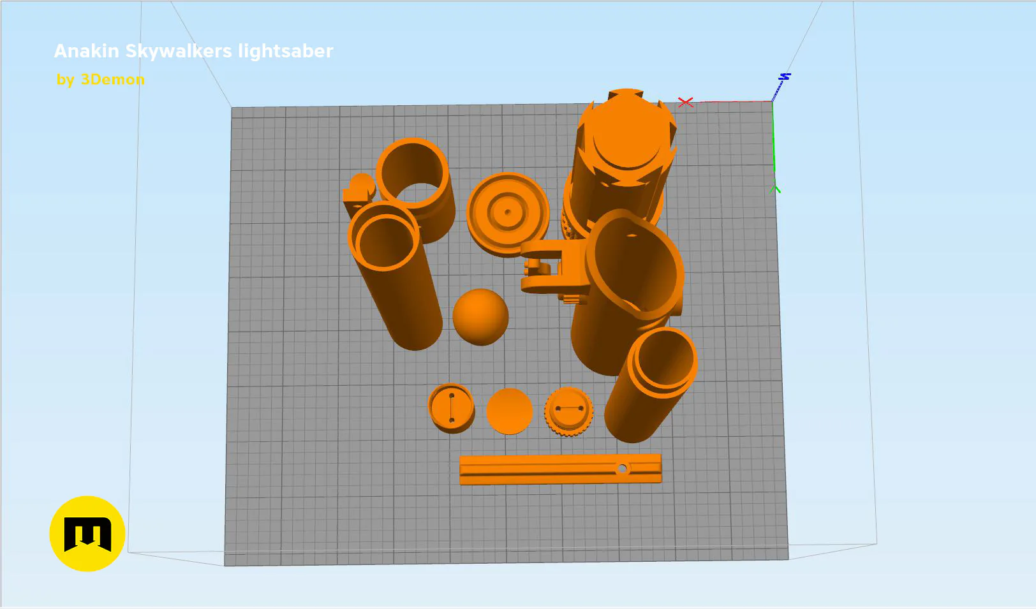Select the round cap with vertical slot
The width and height of the screenshot is (1036, 609).
(452, 408)
